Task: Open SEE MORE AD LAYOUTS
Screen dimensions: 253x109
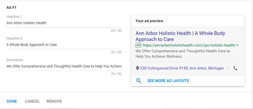Action: pyautogui.click(x=168, y=81)
